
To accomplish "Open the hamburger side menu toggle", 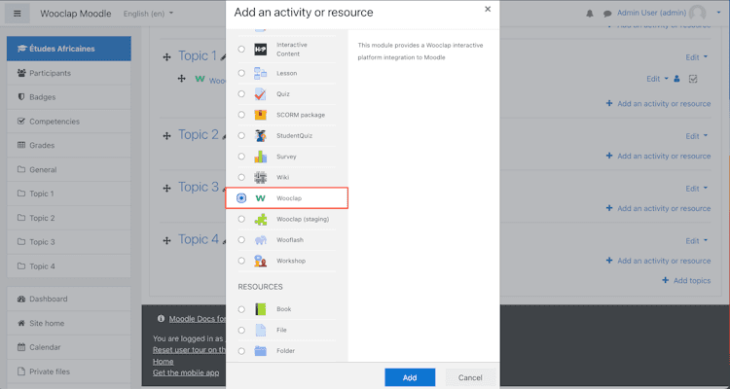I will click(18, 14).
